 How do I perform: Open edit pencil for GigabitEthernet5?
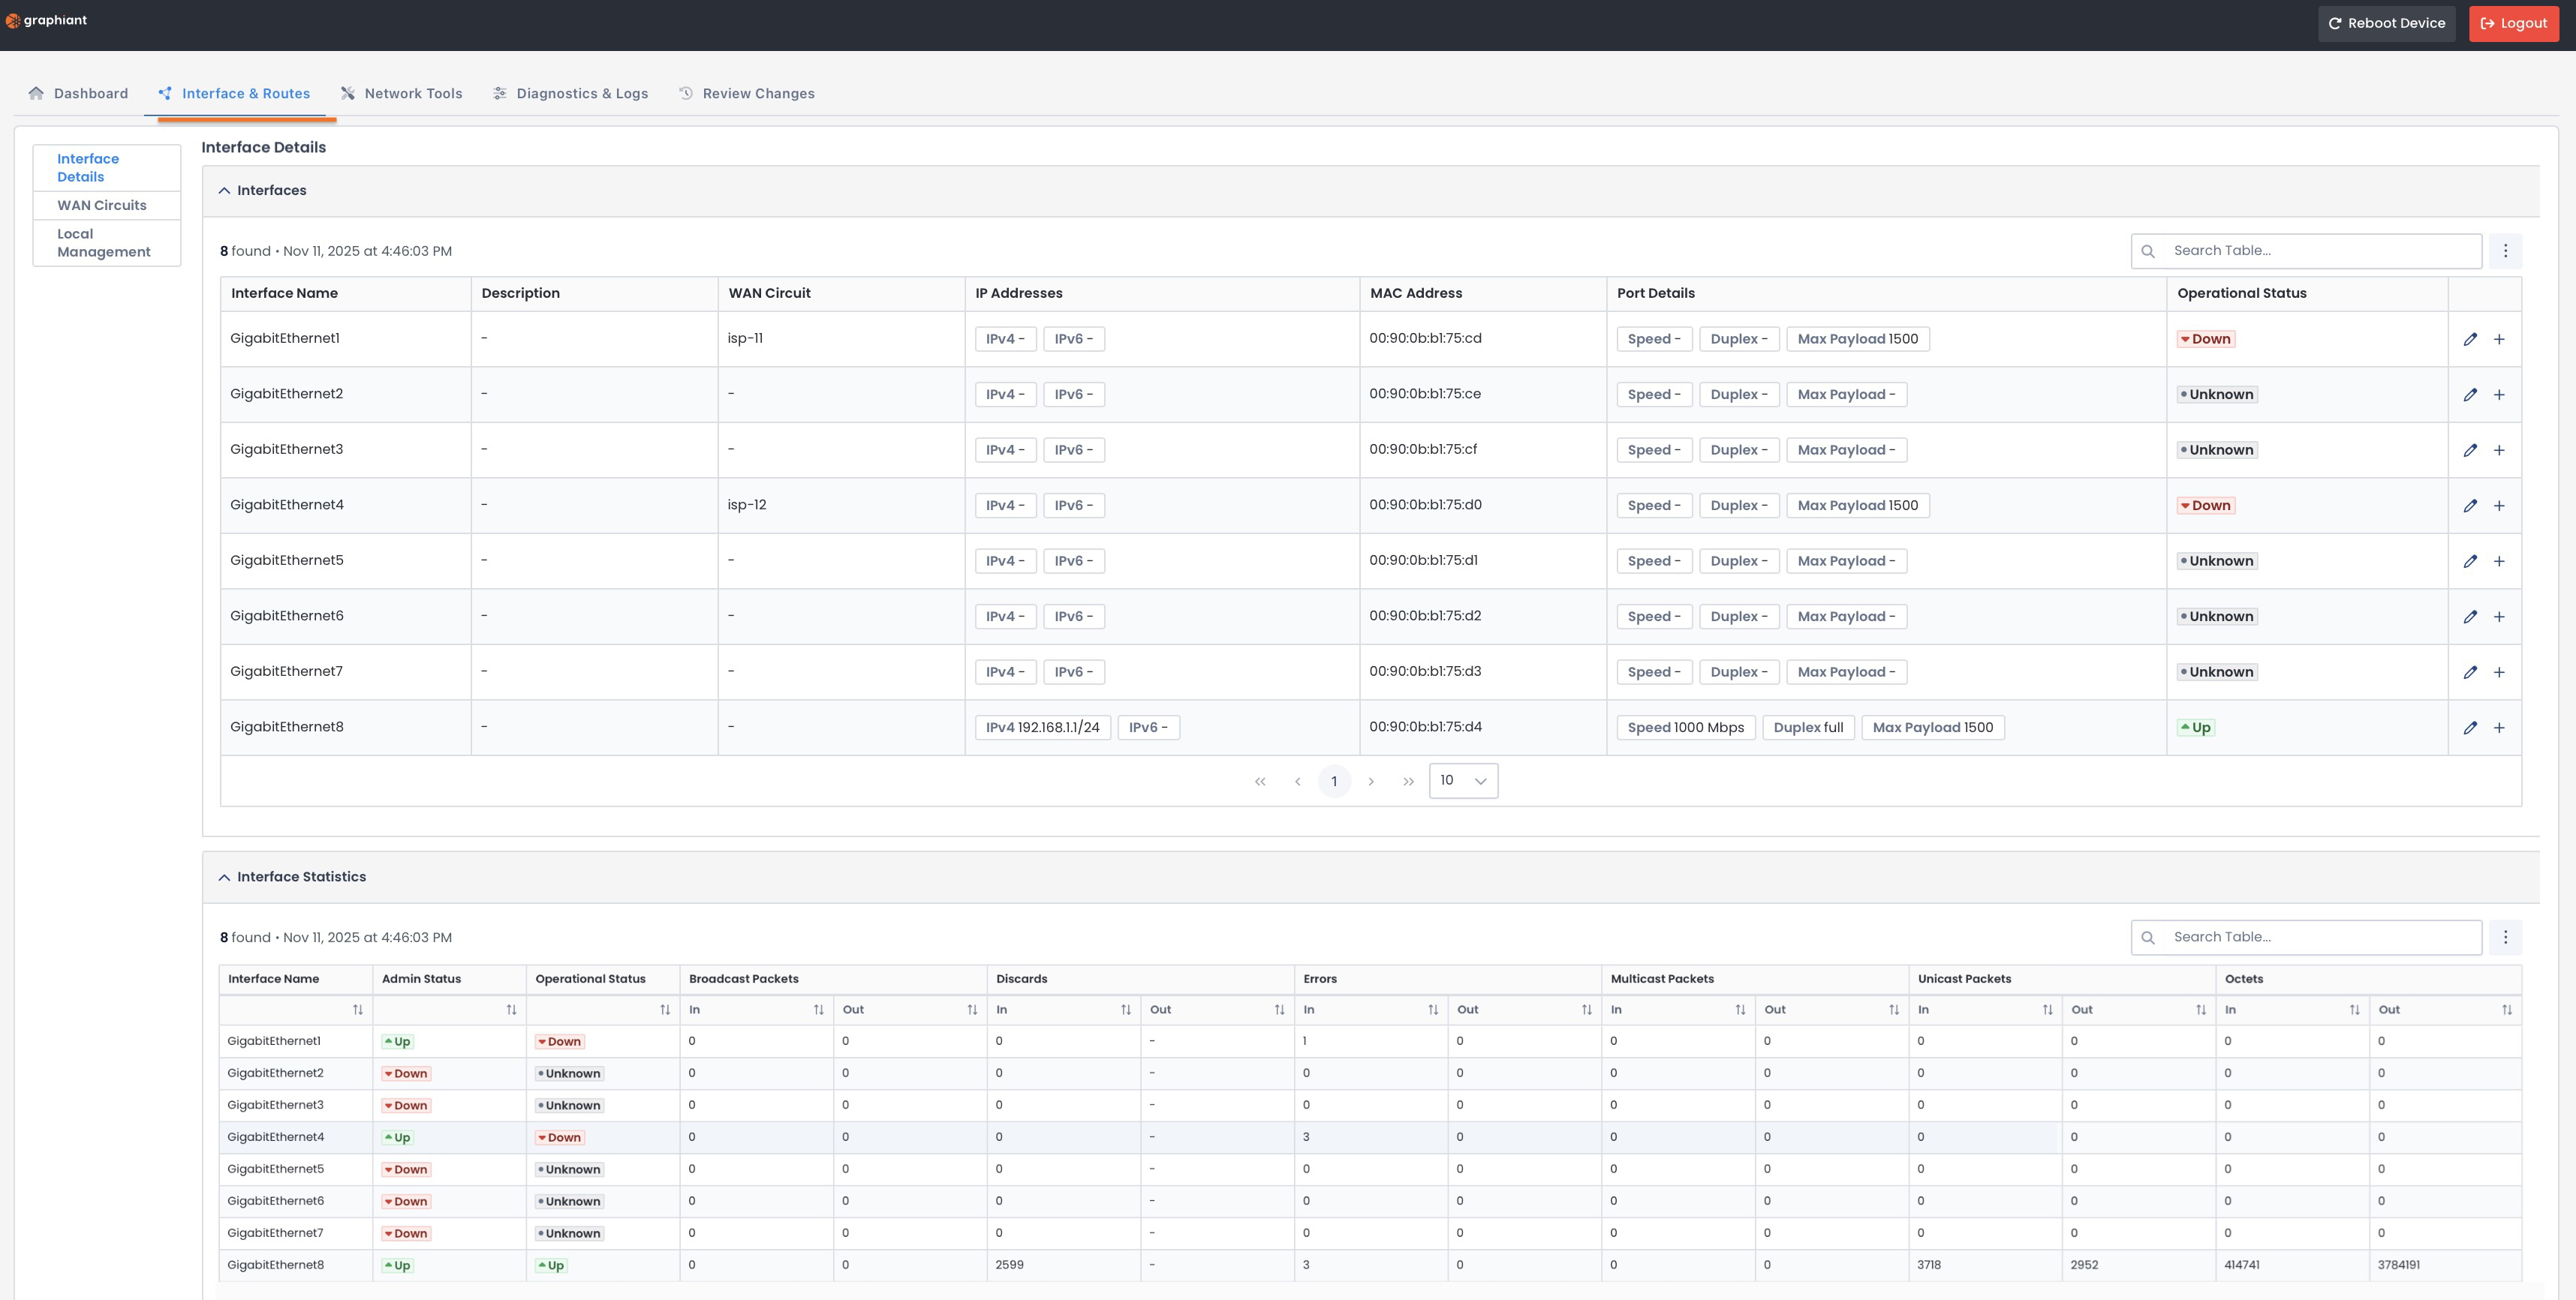click(2470, 560)
